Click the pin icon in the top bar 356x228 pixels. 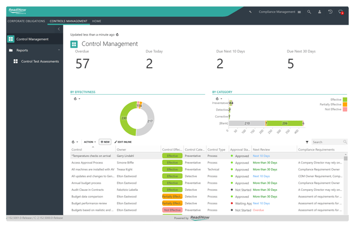click(x=250, y=12)
